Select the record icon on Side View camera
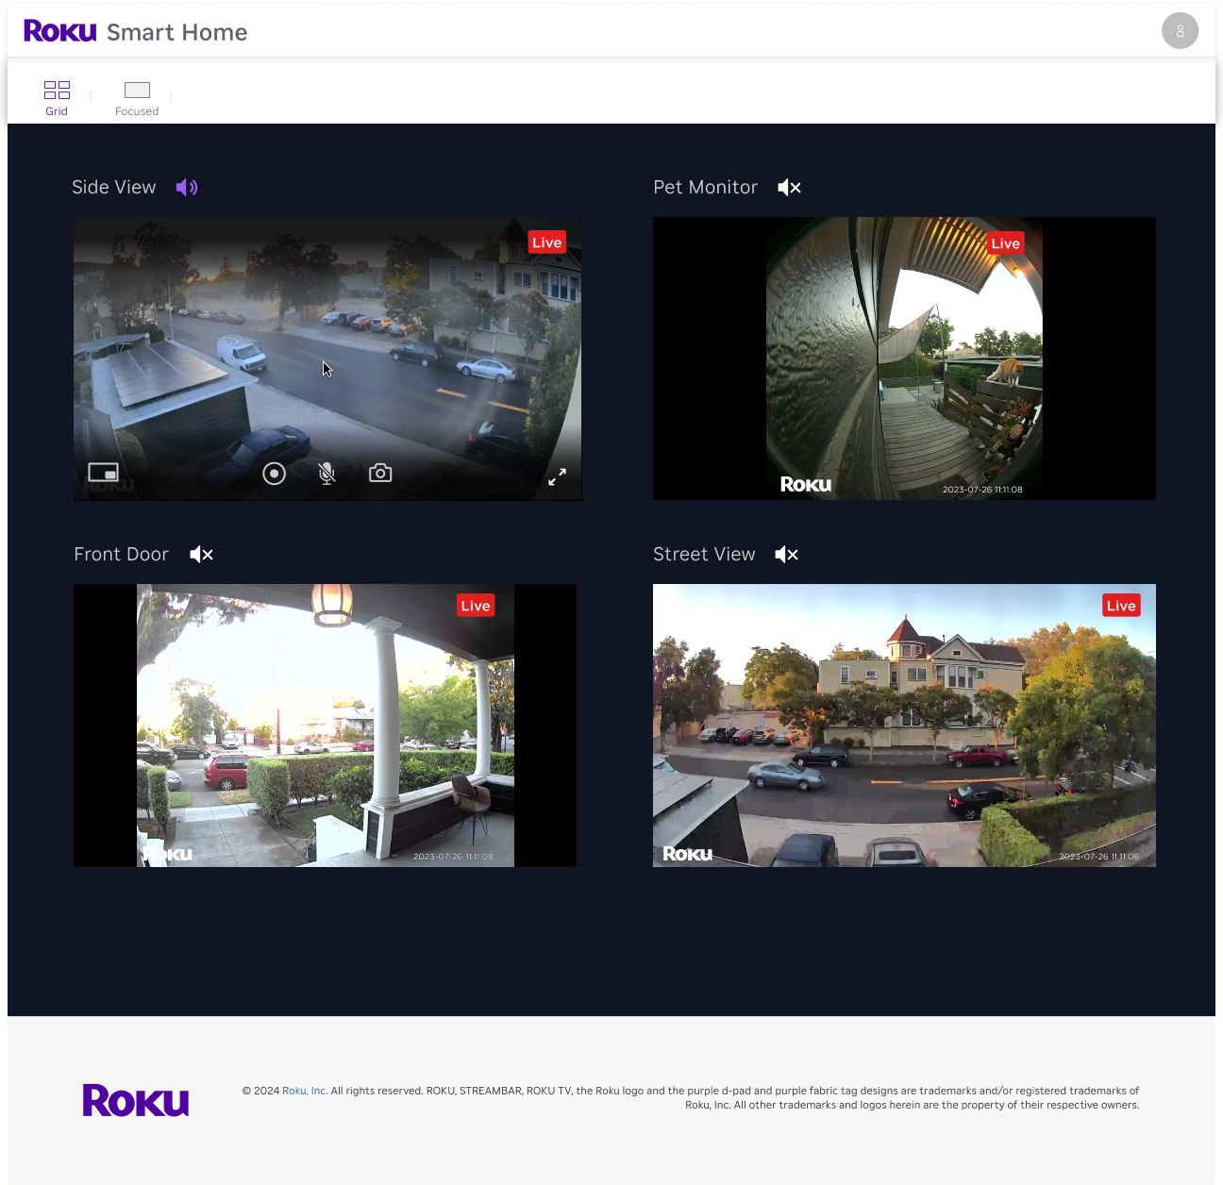 [x=274, y=473]
